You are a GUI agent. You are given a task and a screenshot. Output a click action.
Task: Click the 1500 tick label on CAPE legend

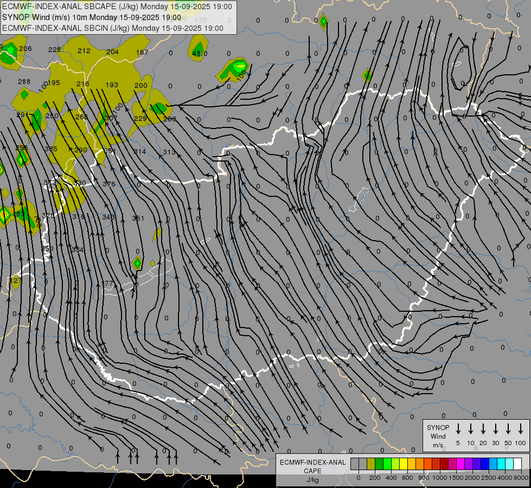coord(456,478)
